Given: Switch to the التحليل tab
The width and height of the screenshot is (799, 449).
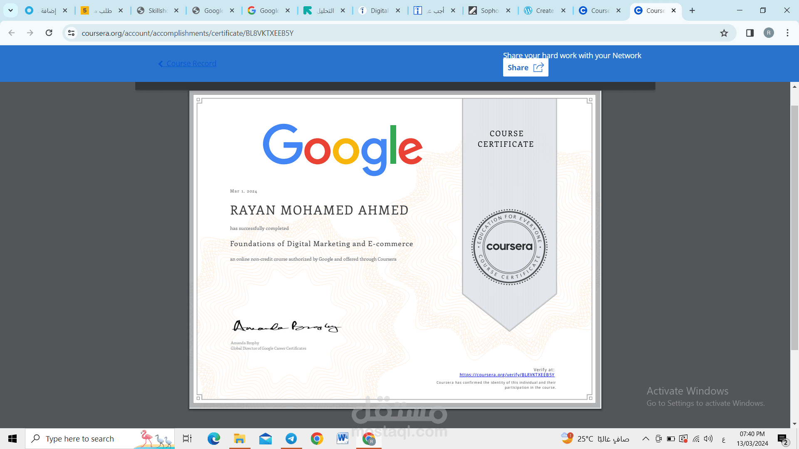Looking at the screenshot, I should point(325,10).
